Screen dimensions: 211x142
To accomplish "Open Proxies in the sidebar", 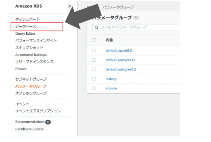I will point(21,69).
